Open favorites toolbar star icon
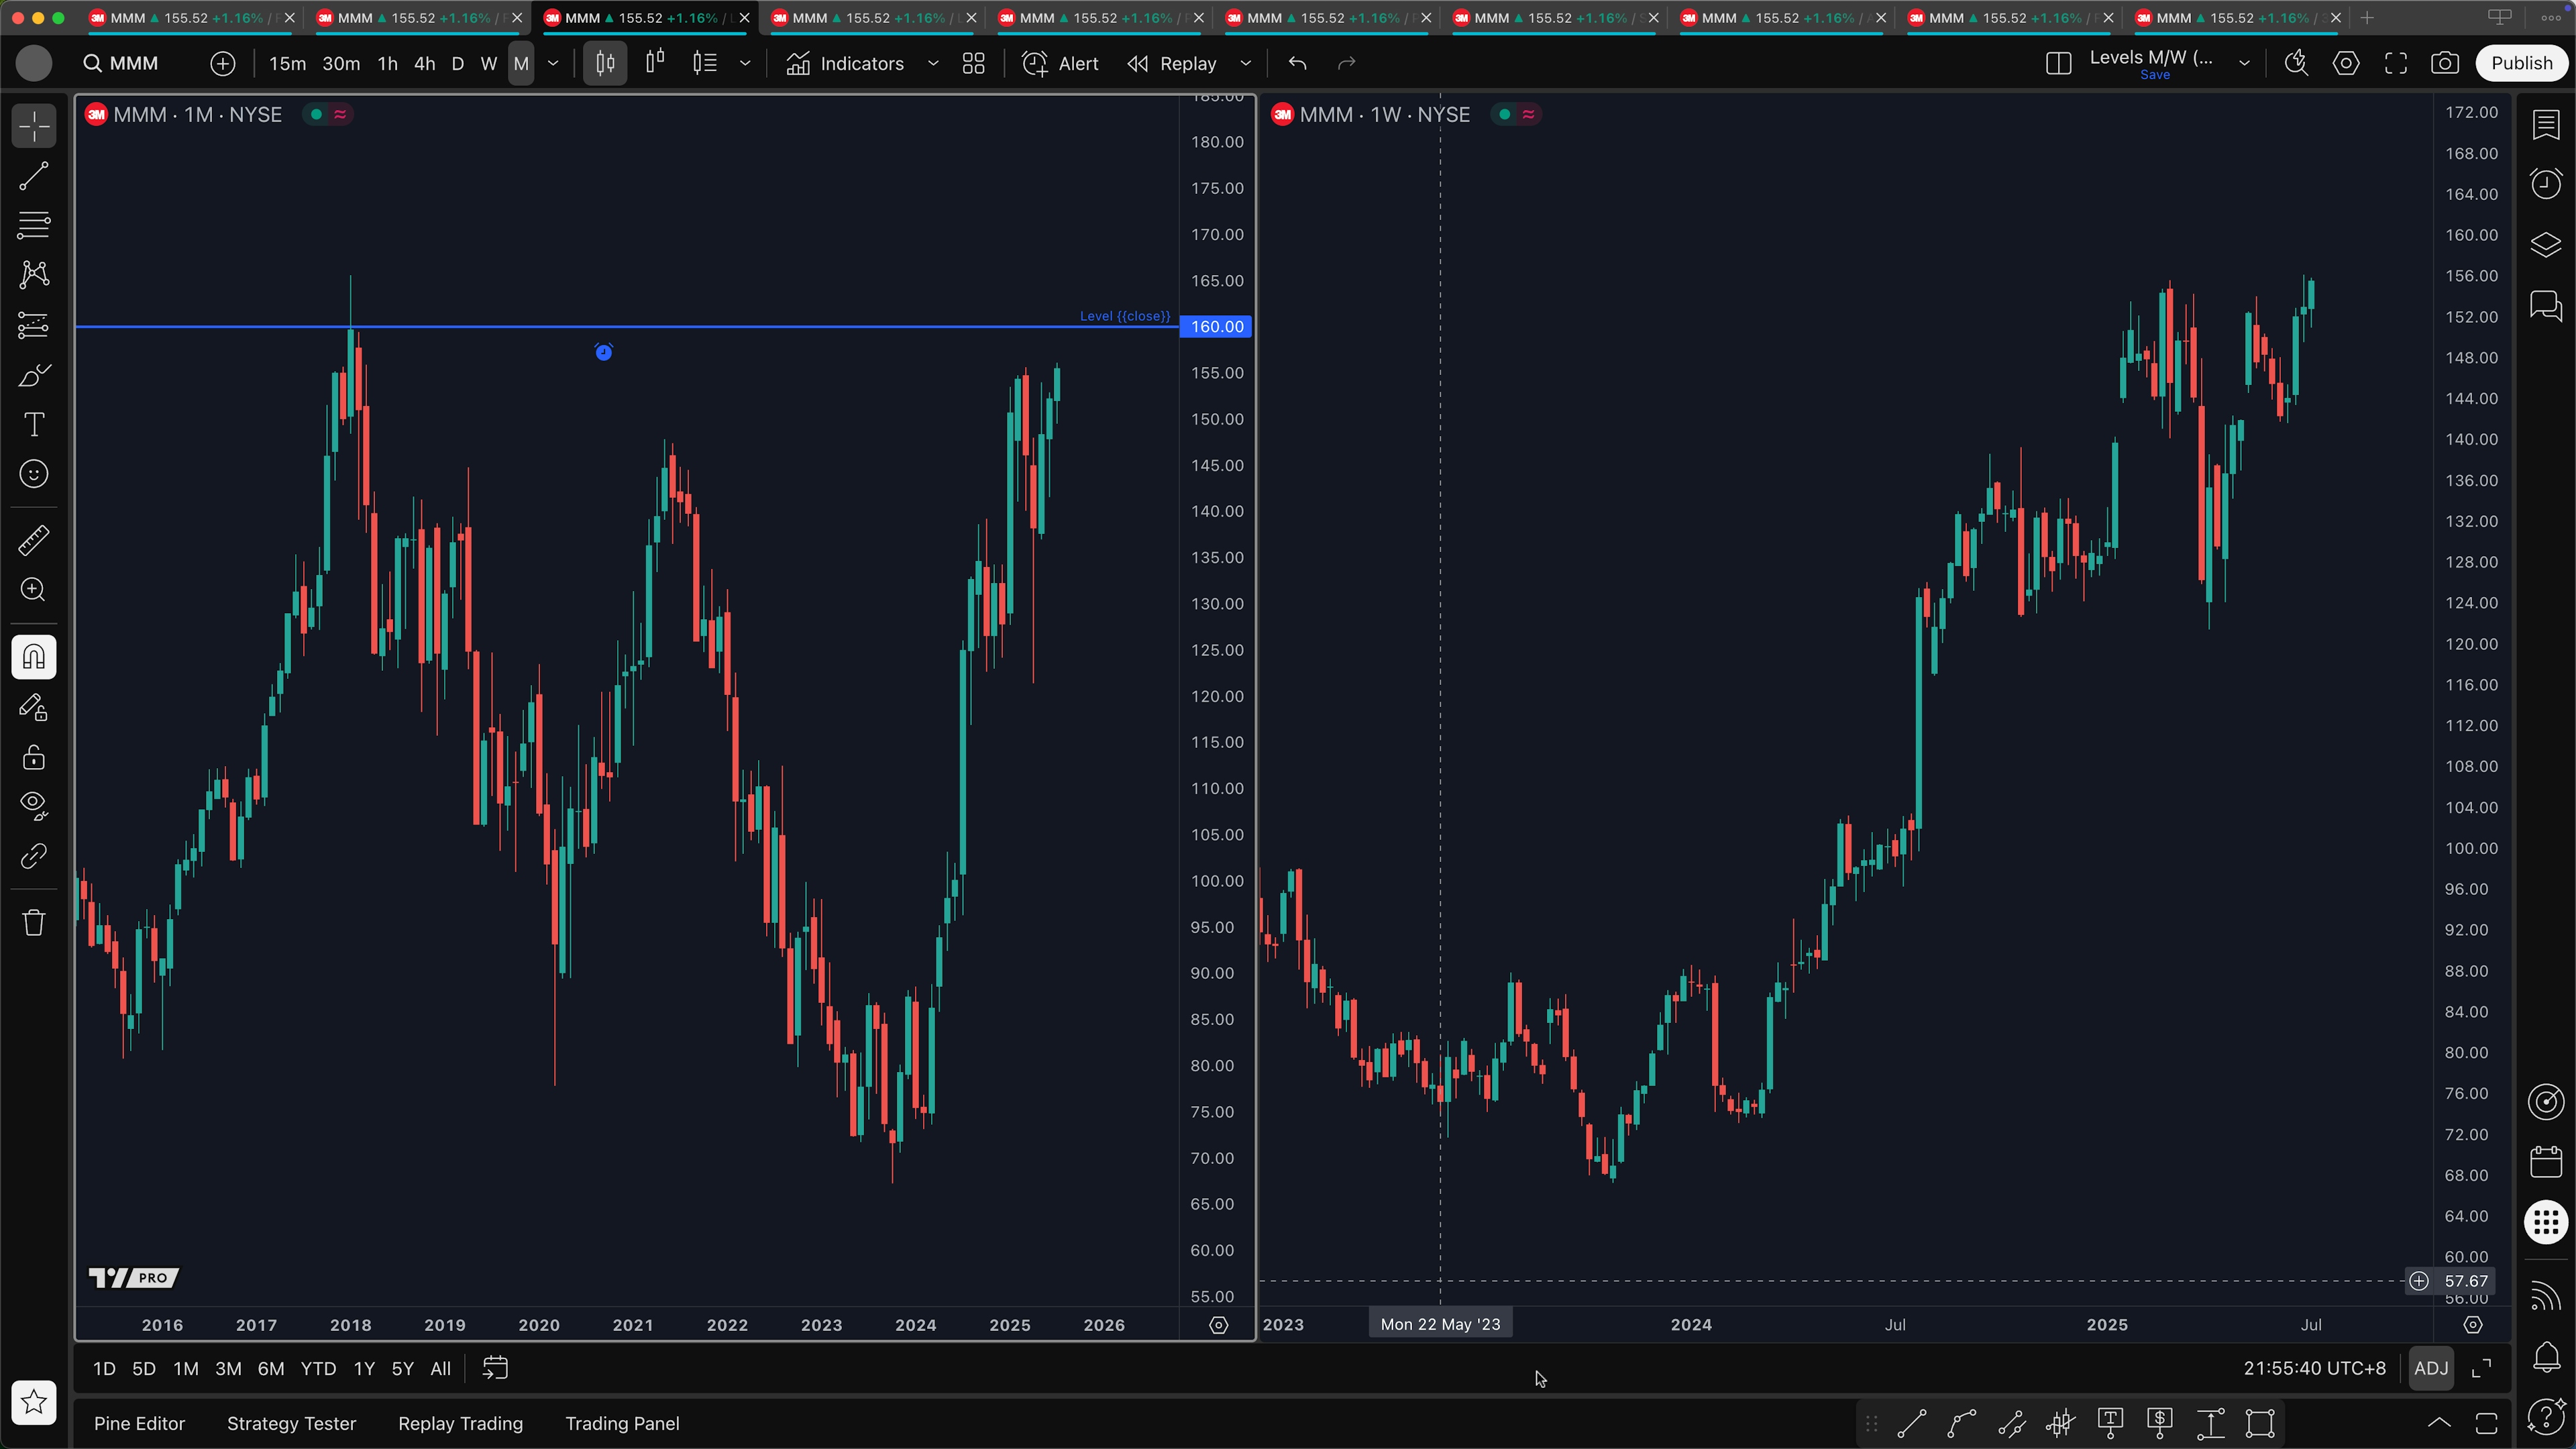 click(x=34, y=1402)
